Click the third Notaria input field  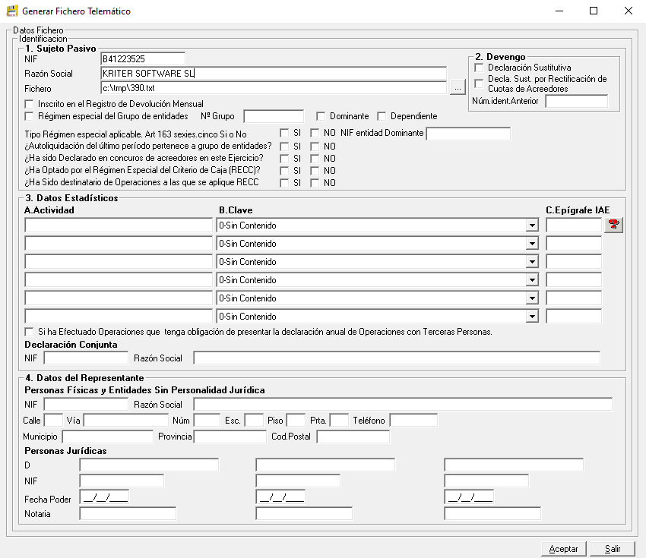pos(492,513)
